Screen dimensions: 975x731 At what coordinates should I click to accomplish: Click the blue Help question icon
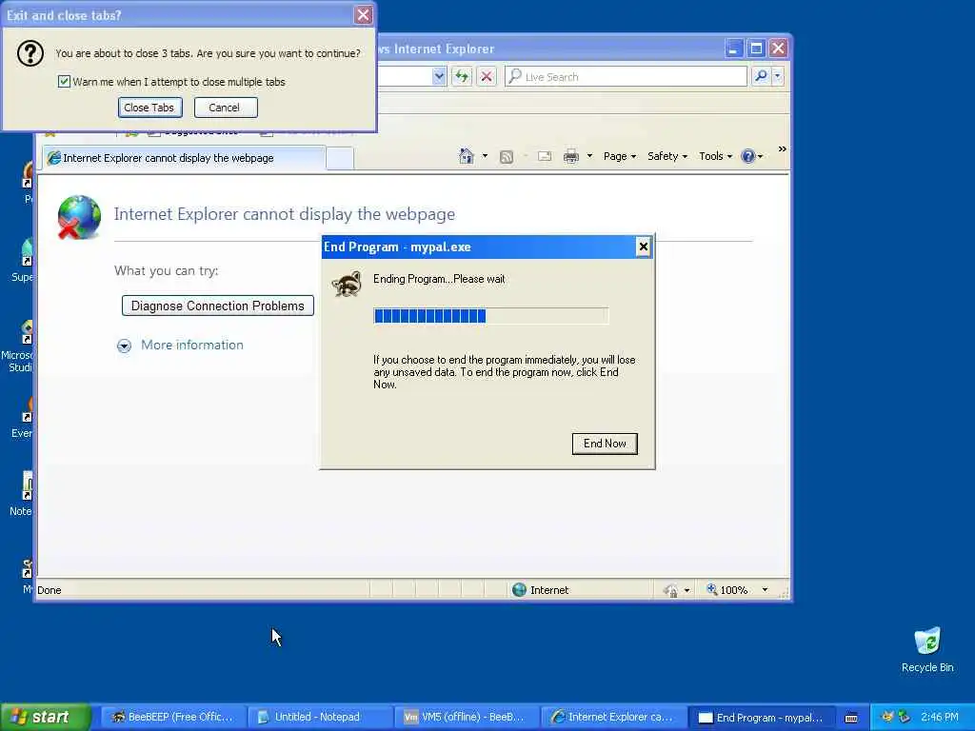pos(748,156)
